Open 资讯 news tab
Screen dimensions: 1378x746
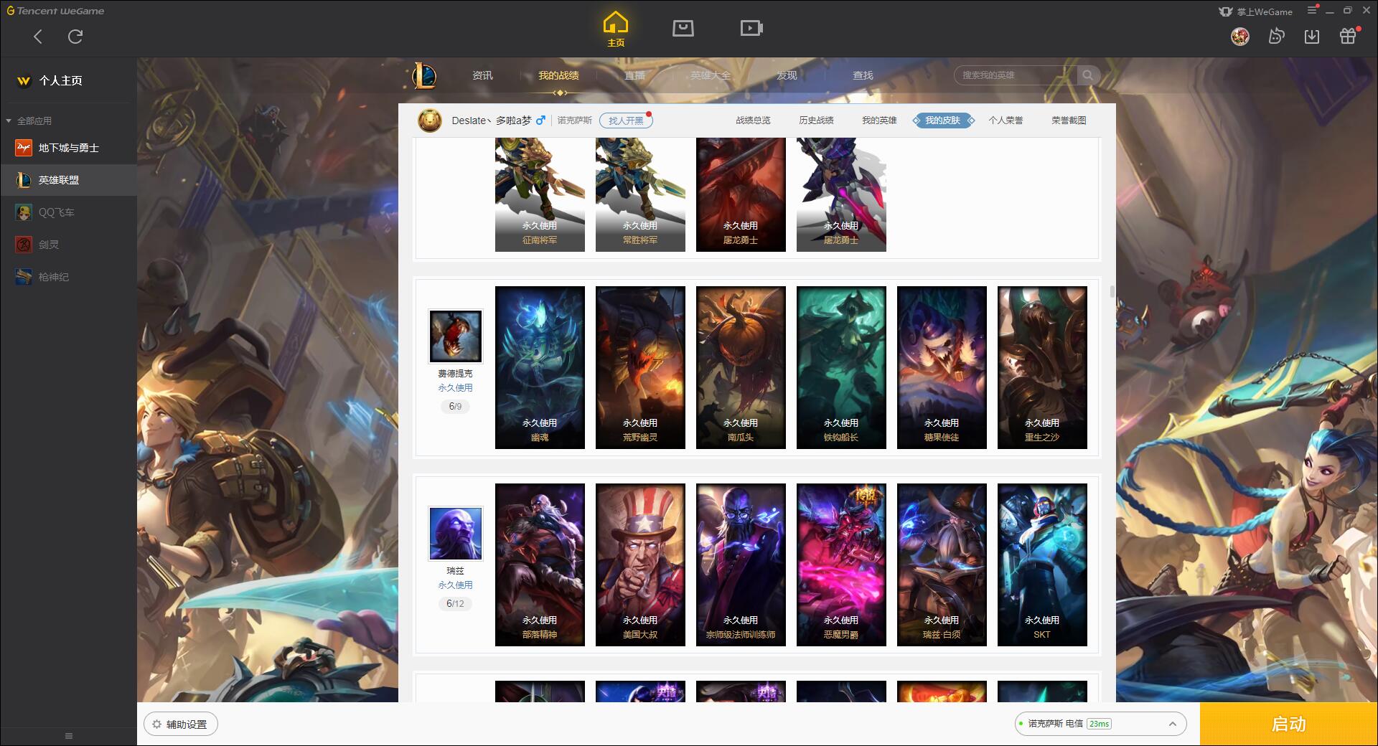coord(482,75)
